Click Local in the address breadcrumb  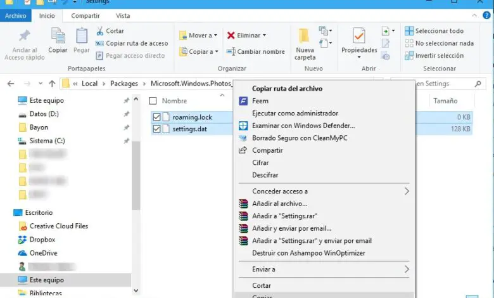pyautogui.click(x=89, y=84)
